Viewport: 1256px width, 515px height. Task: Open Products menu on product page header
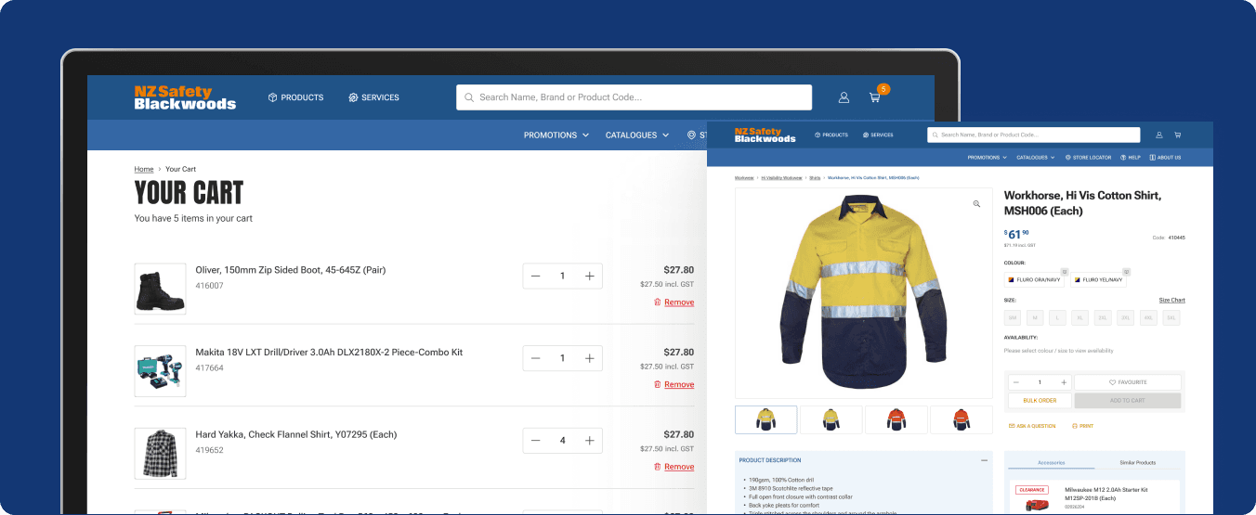point(831,135)
